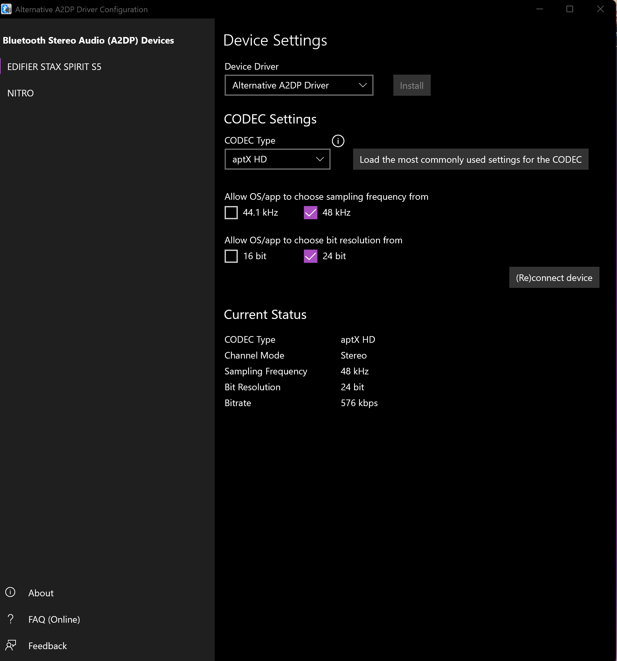Uncheck the 48 kHz sampling frequency checkbox

coord(310,213)
